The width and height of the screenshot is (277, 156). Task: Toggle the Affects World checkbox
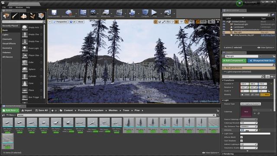point(242,137)
